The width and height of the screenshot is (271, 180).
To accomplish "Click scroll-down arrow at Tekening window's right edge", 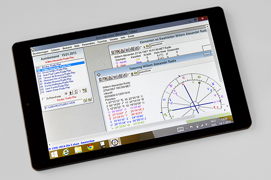I will point(227,106).
